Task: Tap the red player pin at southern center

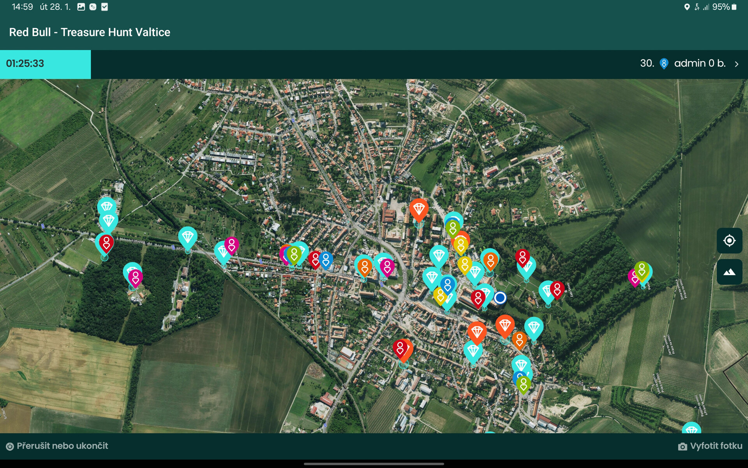Action: pyautogui.click(x=400, y=348)
